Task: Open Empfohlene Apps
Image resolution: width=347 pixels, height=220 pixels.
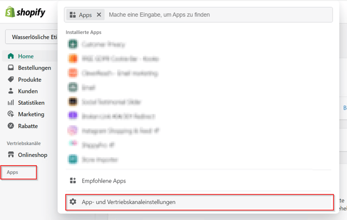Action: coord(104,181)
